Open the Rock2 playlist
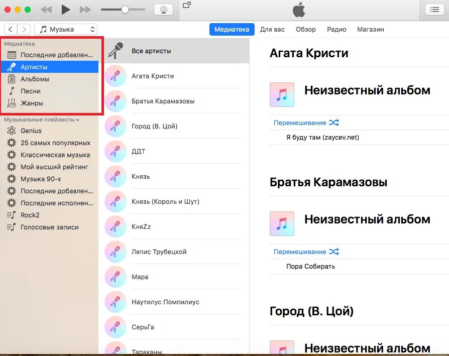 click(x=50, y=215)
